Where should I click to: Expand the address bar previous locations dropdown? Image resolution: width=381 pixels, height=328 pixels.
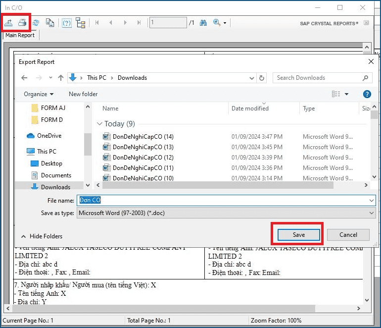pyautogui.click(x=252, y=78)
